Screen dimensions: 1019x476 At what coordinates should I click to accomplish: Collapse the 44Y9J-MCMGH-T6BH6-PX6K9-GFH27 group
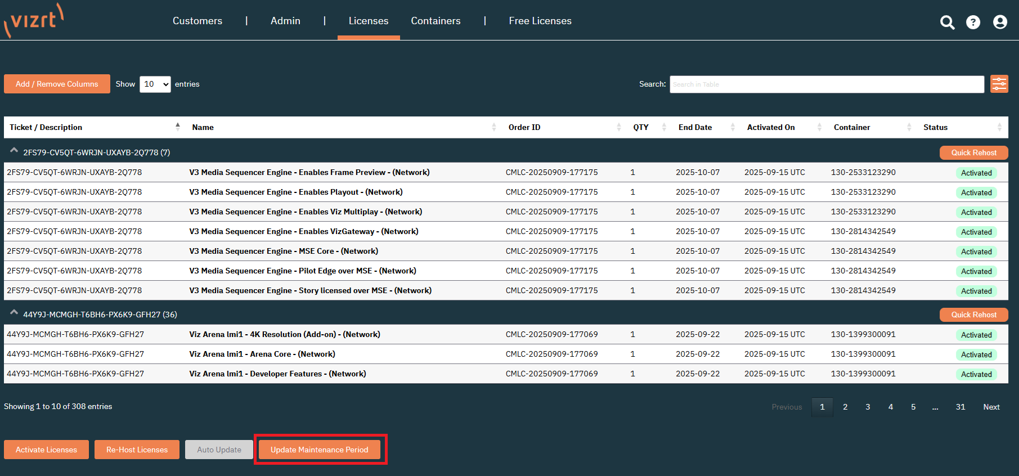[x=14, y=313]
